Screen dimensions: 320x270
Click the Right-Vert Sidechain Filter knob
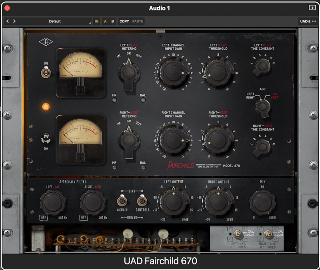pyautogui.click(x=93, y=202)
